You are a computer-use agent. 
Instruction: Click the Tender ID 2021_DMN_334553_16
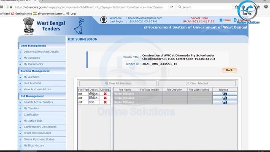159,64
